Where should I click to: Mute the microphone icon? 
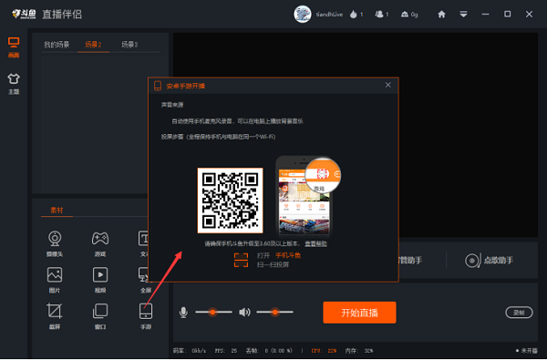(183, 313)
